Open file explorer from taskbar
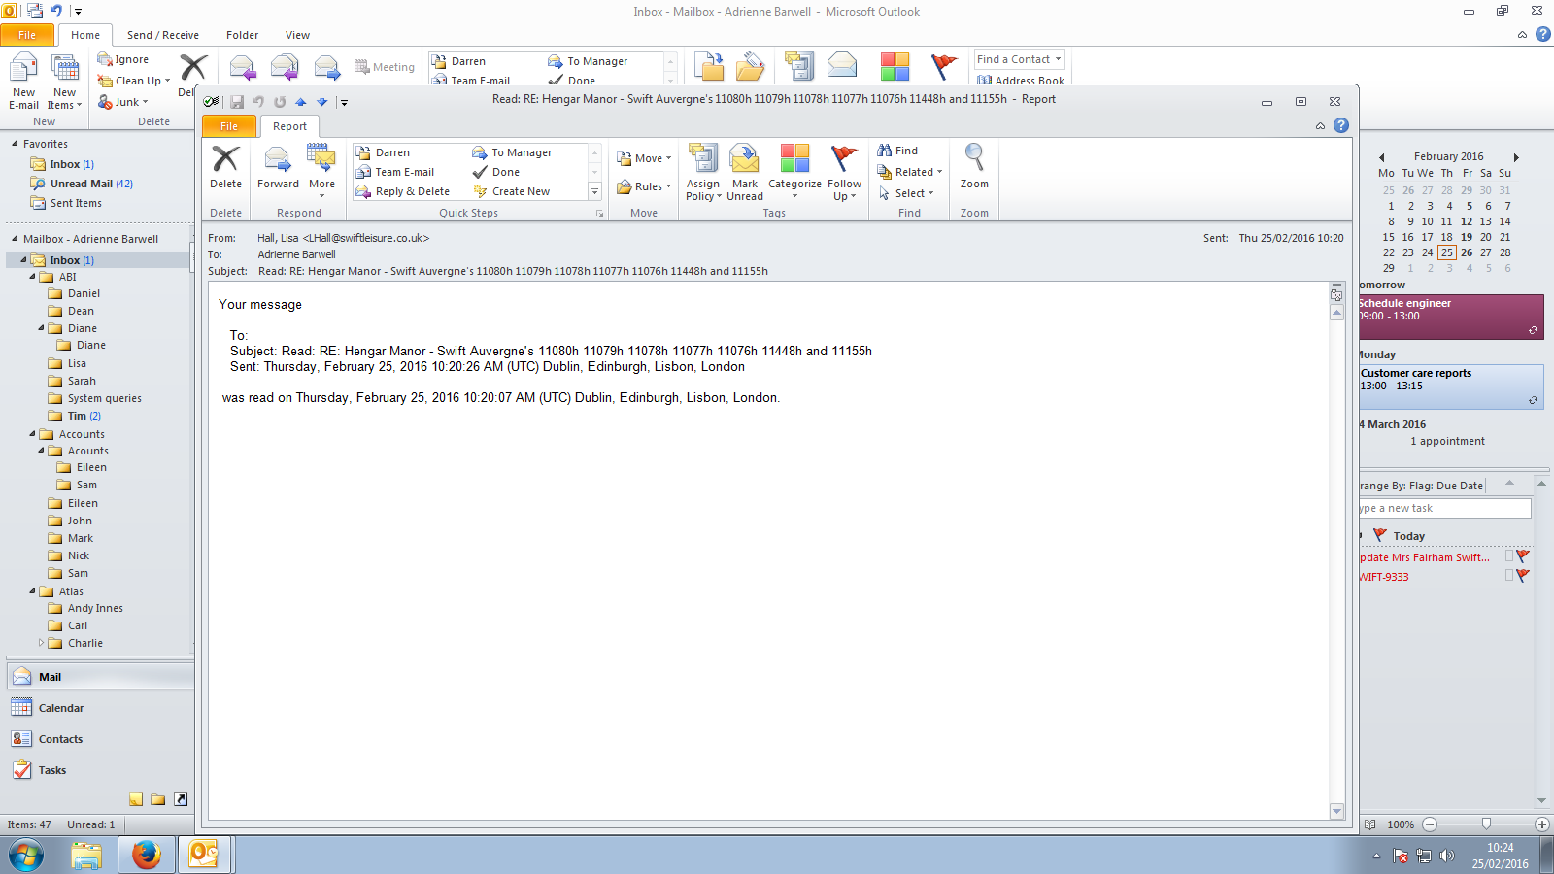Screen dimensions: 1554x874 pyautogui.click(x=86, y=855)
